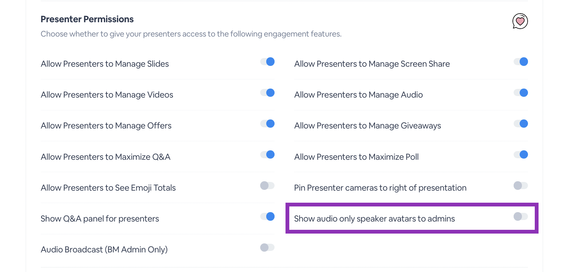The width and height of the screenshot is (568, 272).
Task: Toggle off Allow Presenters to Manage Audio
Action: [521, 92]
